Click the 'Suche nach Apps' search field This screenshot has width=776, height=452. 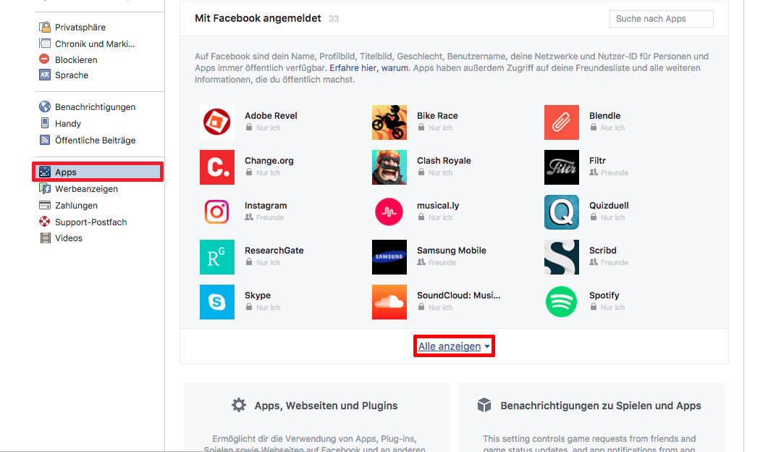point(661,19)
